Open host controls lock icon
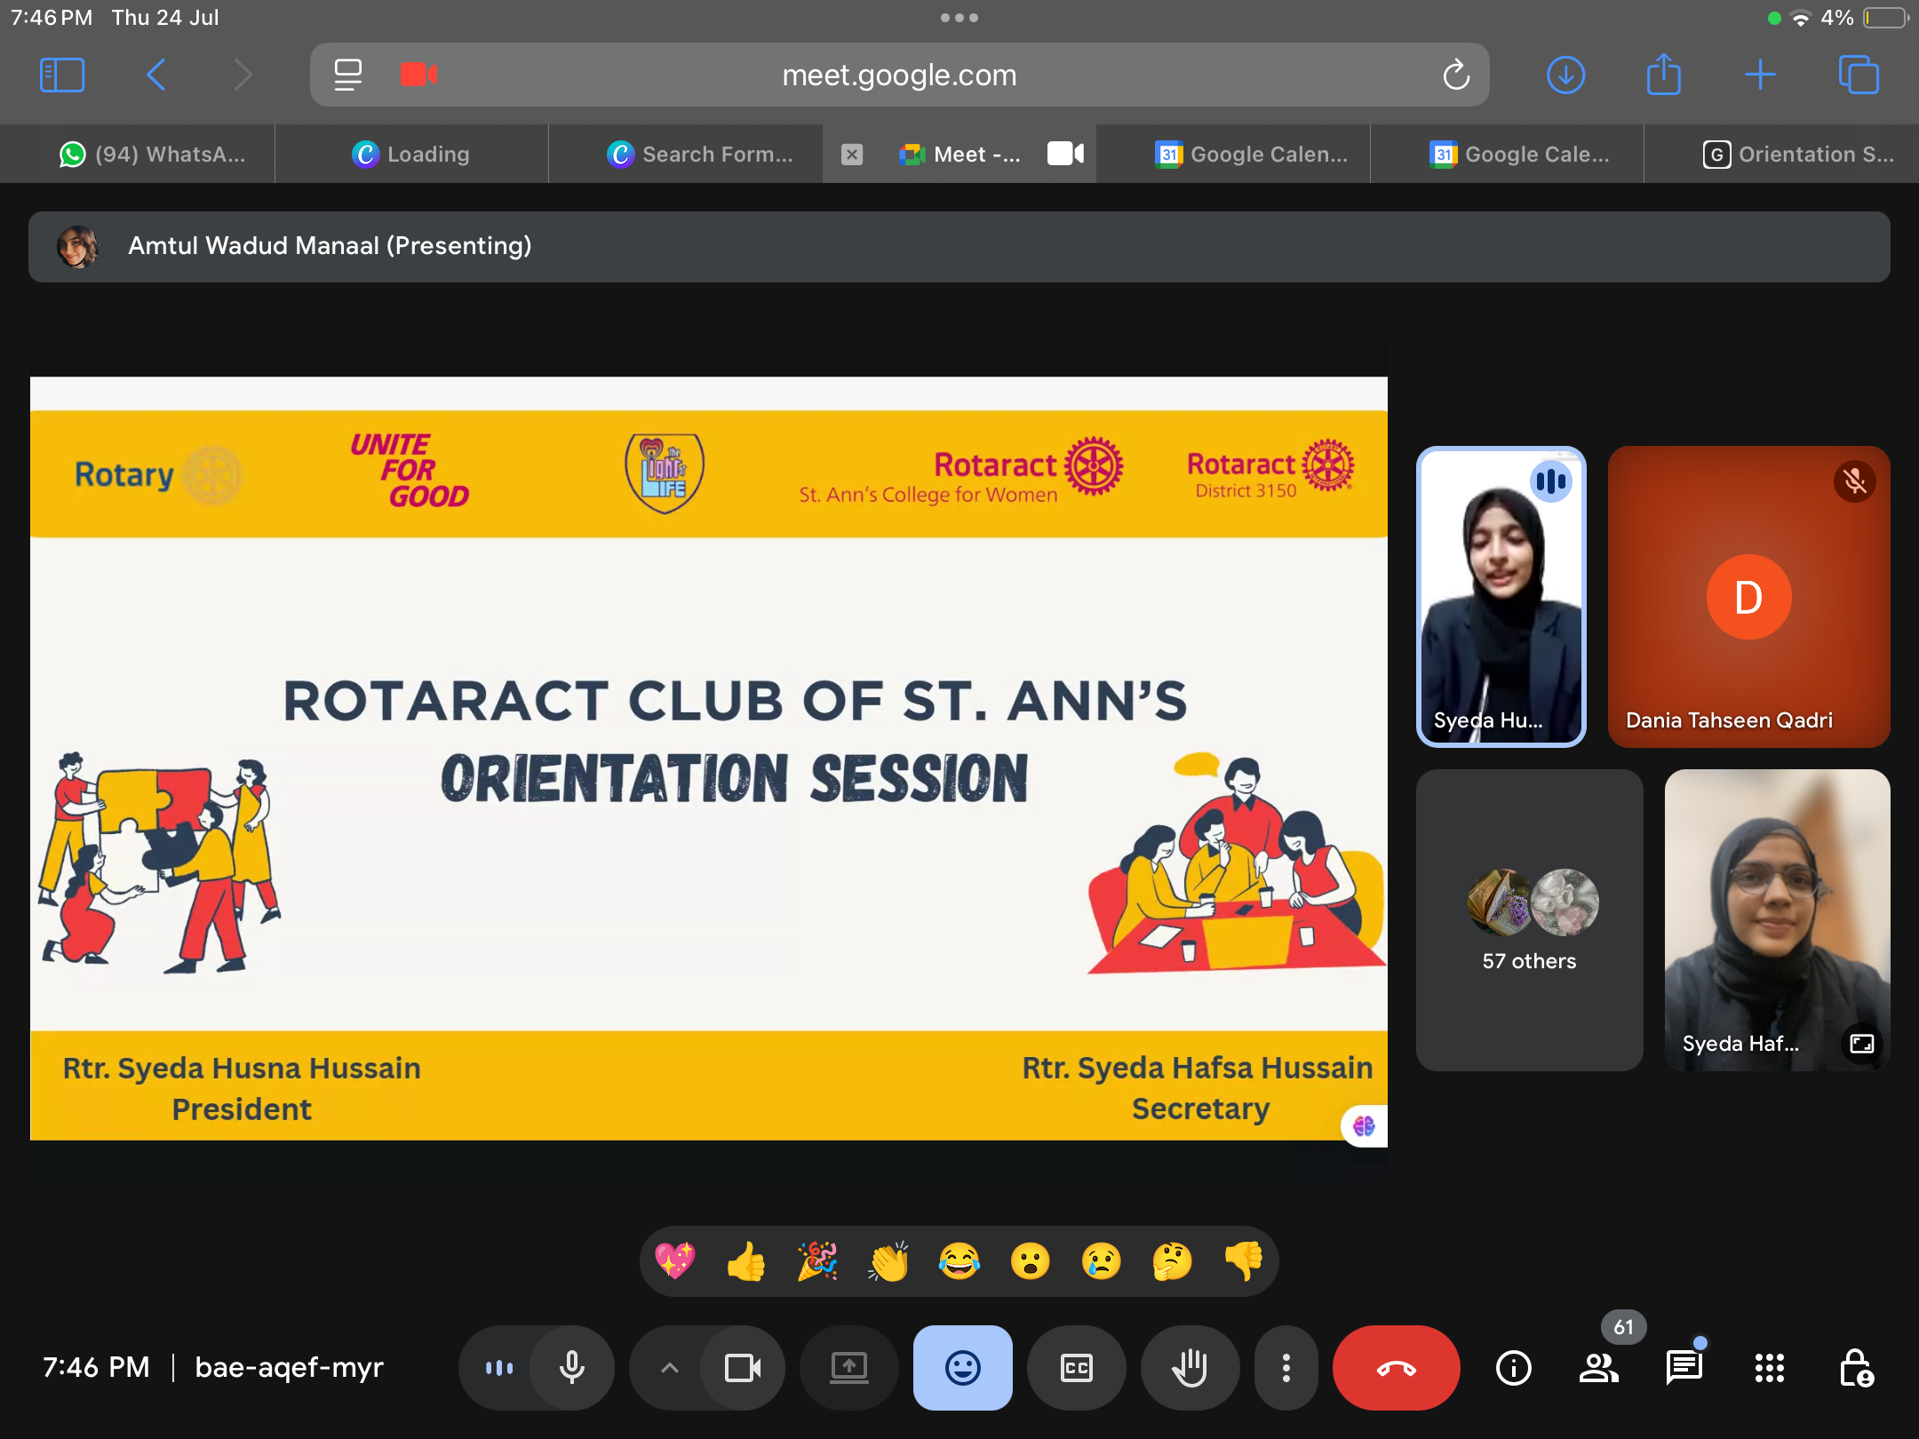The width and height of the screenshot is (1919, 1439). [1856, 1368]
